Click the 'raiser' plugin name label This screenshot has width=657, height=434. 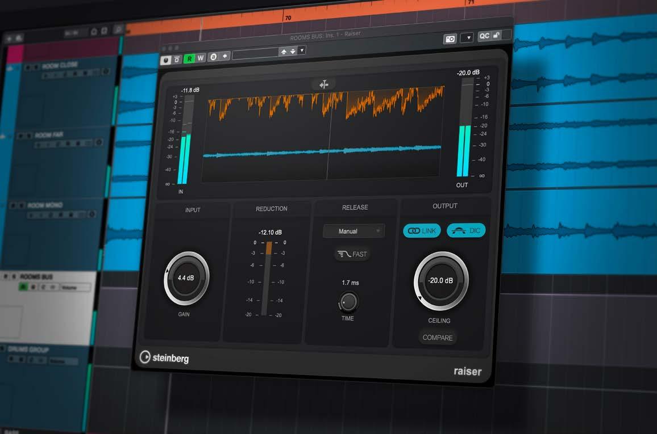click(x=468, y=371)
